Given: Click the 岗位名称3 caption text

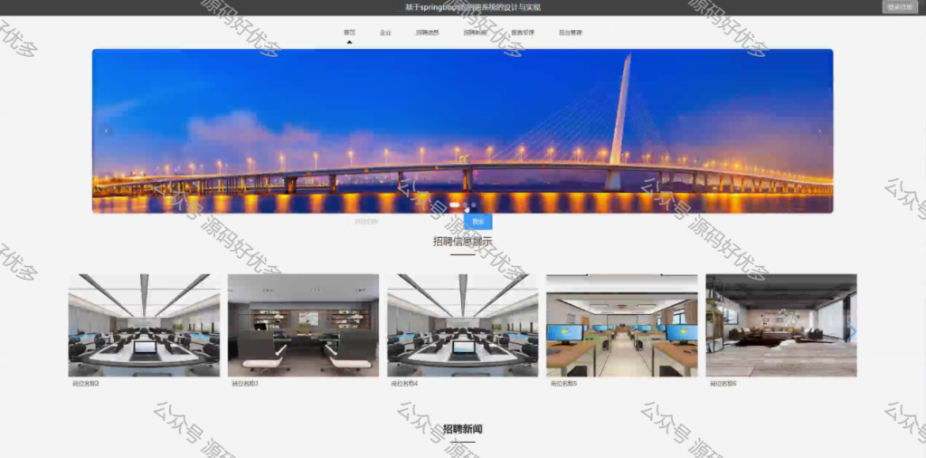Looking at the screenshot, I should [245, 384].
